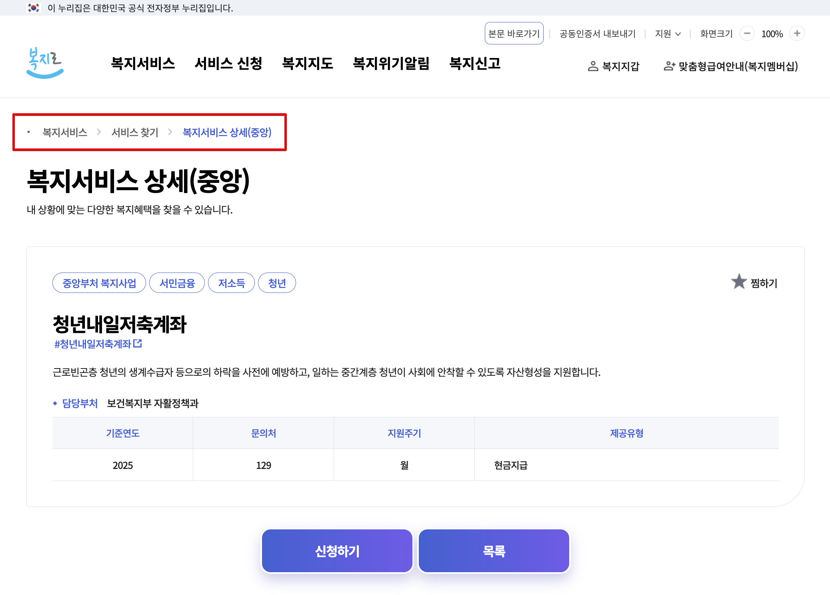Click the Korean flag icon
This screenshot has width=830, height=595.
coord(34,8)
